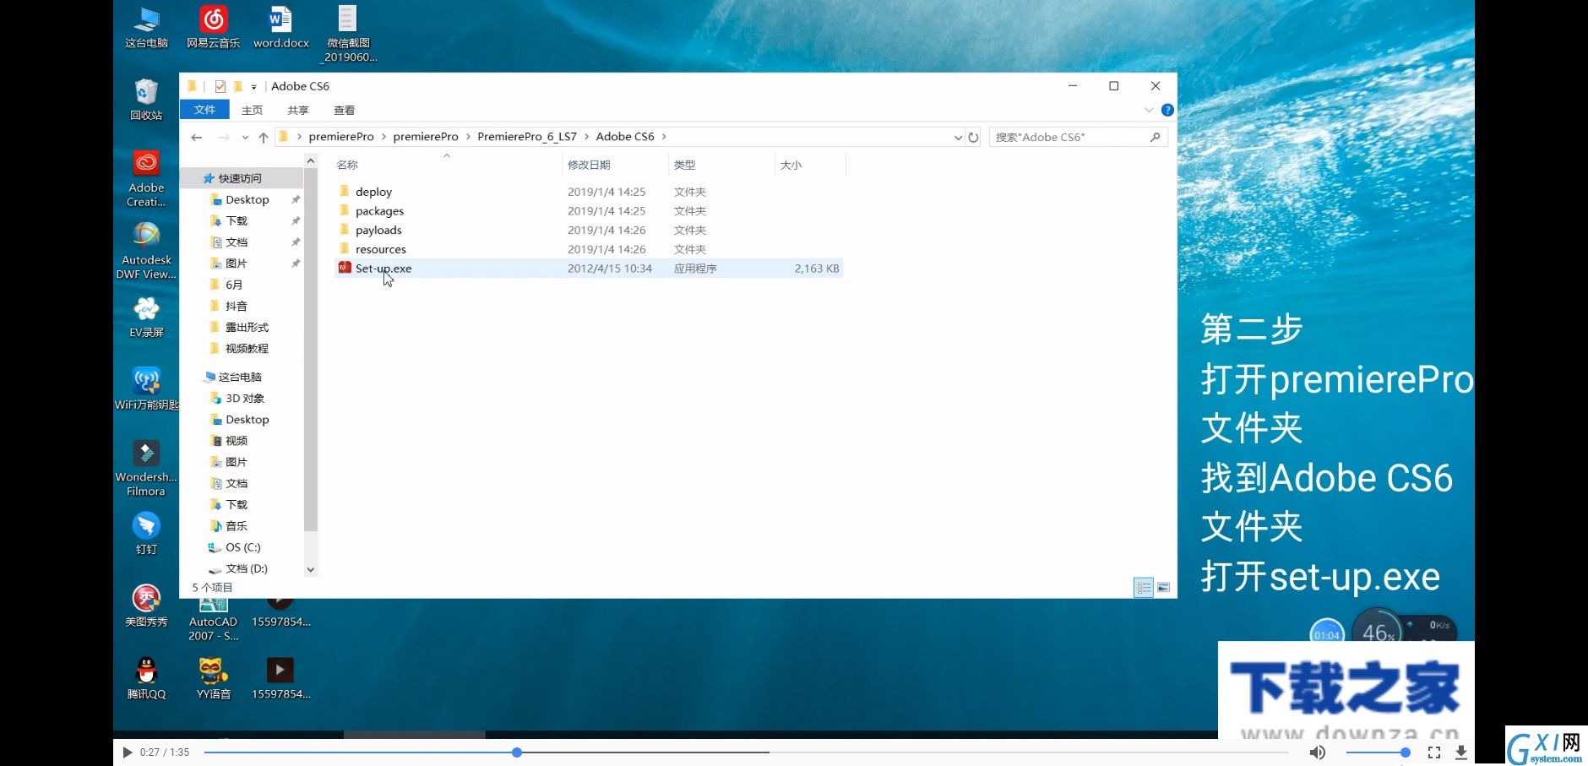1588x766 pixels.
Task: Click the navigation pane scrollbar
Action: click(x=310, y=349)
